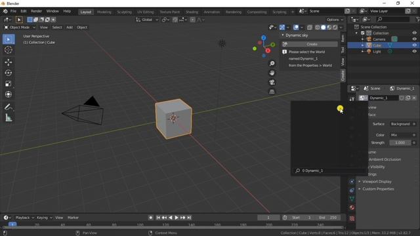Select the Rotate tool
Viewport: 420px width, 236px height.
(x=9, y=73)
